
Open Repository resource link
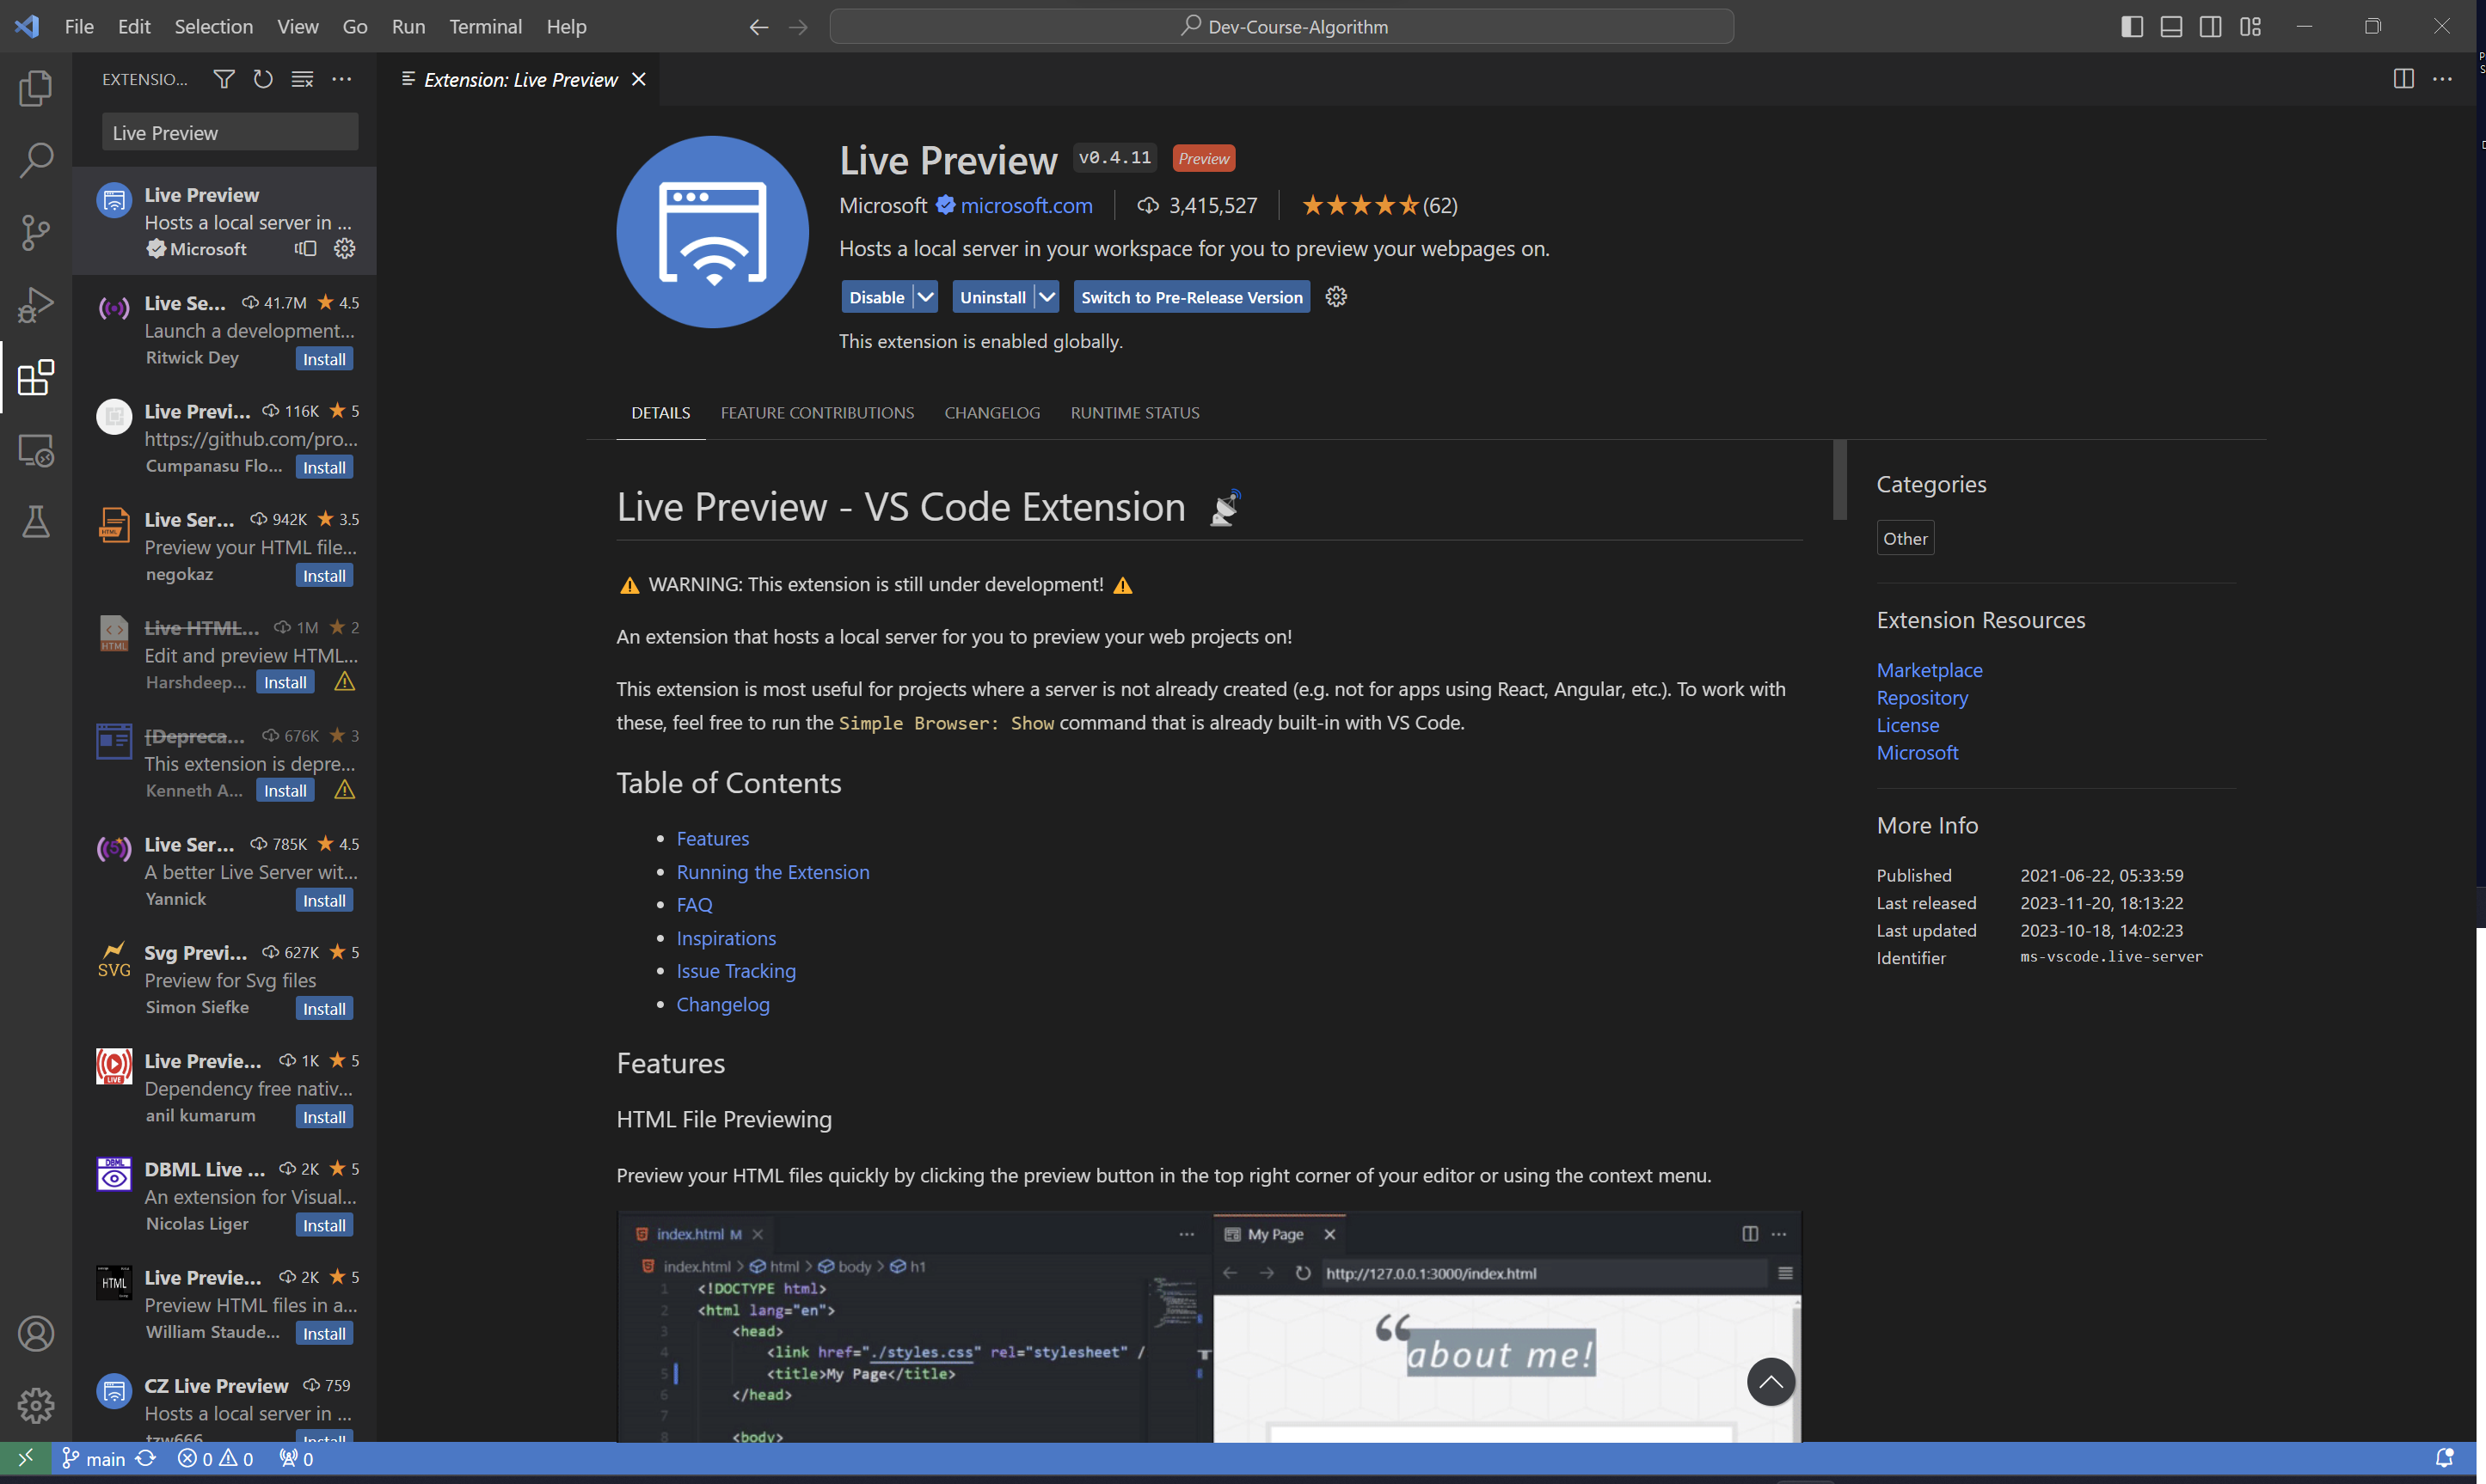click(1922, 698)
